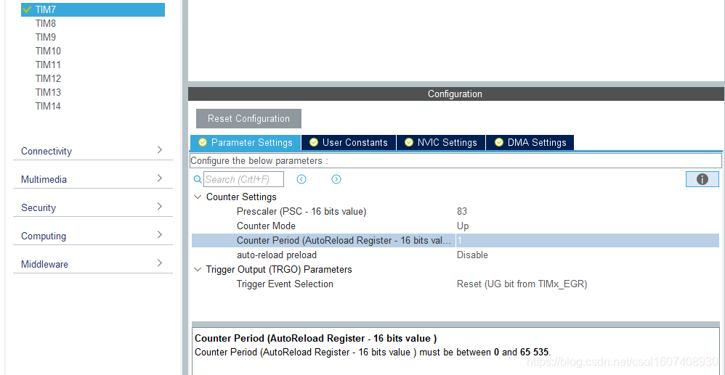Open the User Constants tab
This screenshot has width=725, height=375.
click(x=349, y=143)
